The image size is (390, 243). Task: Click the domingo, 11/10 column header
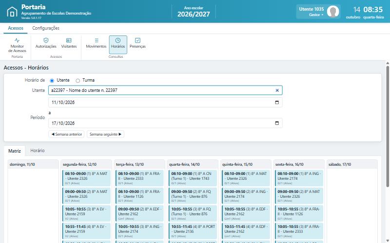point(33,164)
